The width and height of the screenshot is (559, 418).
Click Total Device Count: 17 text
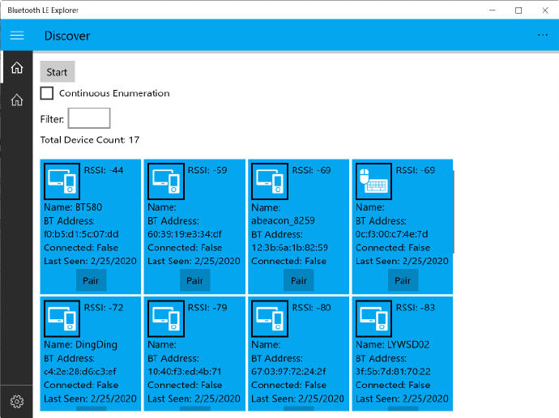(x=89, y=139)
